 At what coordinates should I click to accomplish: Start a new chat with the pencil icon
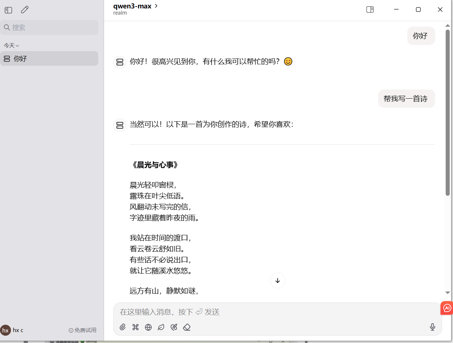(x=24, y=9)
